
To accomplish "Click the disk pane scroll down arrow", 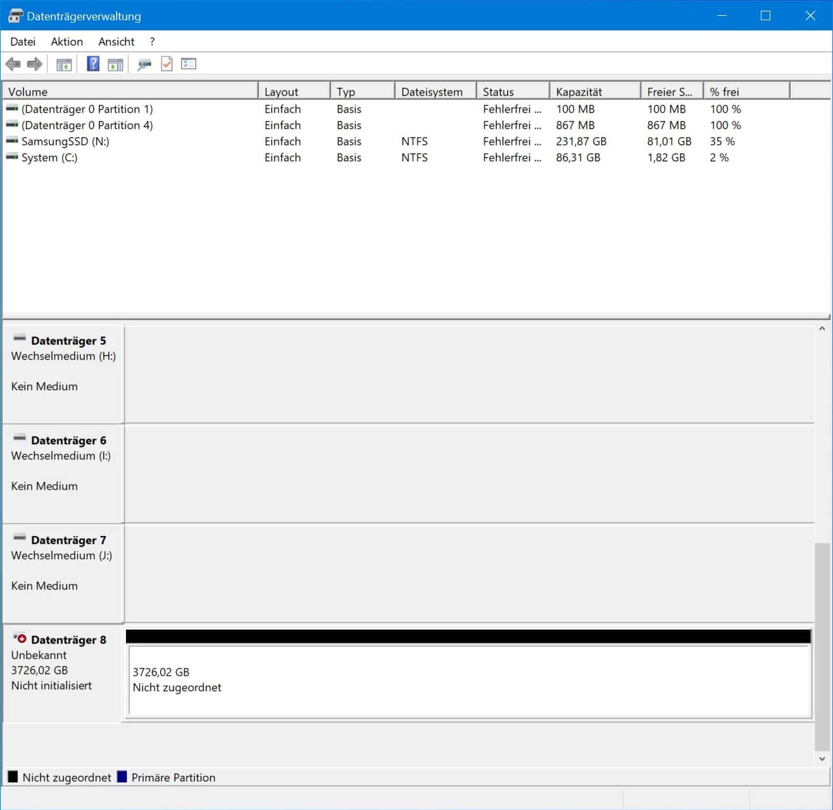I will [822, 758].
